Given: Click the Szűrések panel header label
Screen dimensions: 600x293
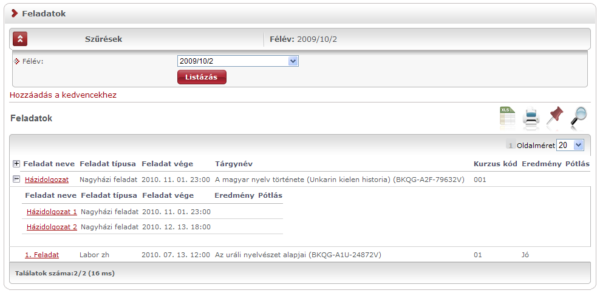Looking at the screenshot, I should coord(104,39).
